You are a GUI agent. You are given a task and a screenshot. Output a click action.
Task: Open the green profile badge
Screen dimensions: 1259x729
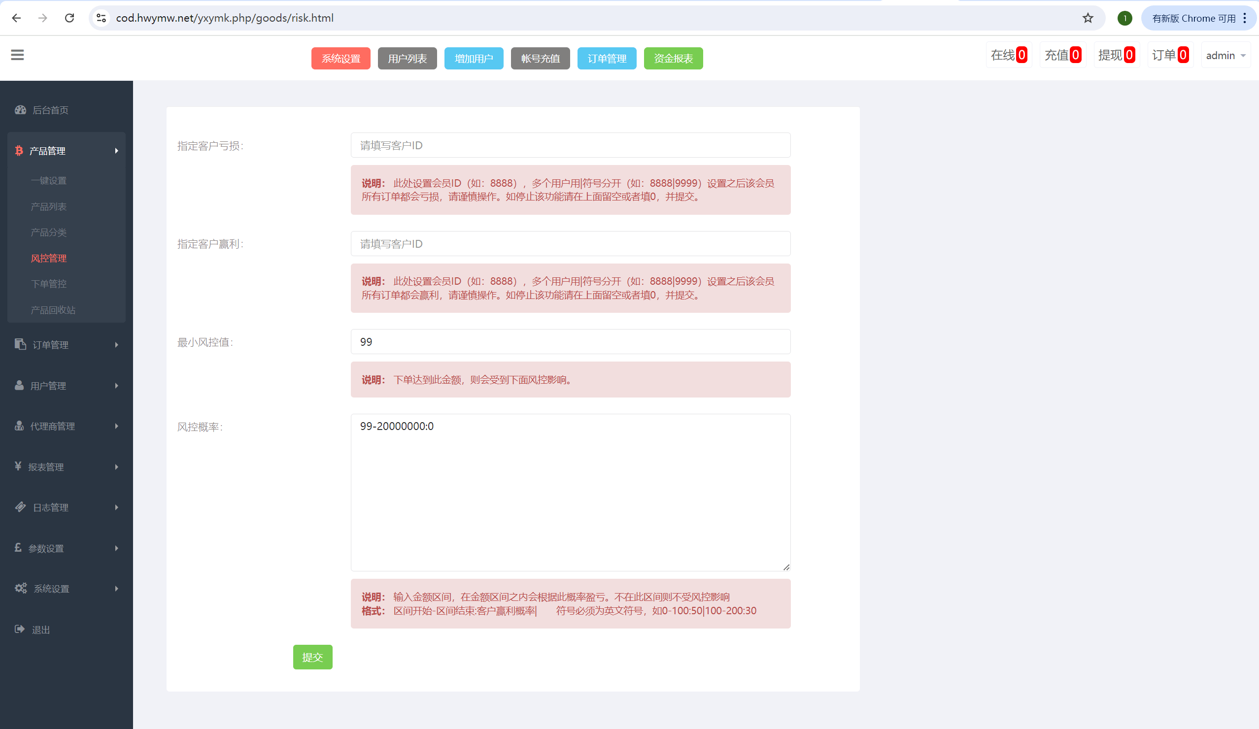click(x=1124, y=19)
